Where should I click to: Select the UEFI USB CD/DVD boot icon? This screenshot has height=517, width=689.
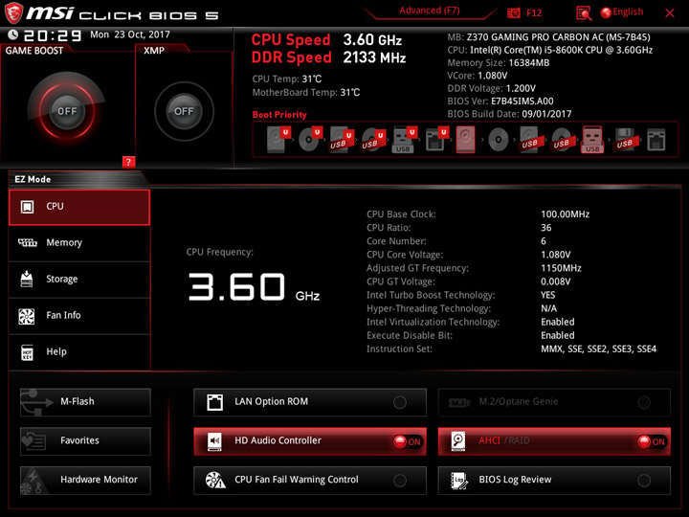point(373,140)
